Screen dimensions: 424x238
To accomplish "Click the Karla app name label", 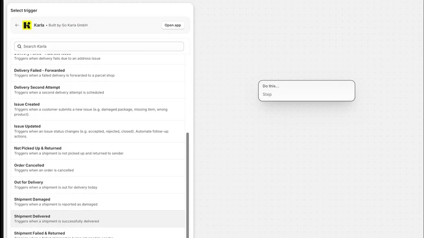I will coord(39,25).
